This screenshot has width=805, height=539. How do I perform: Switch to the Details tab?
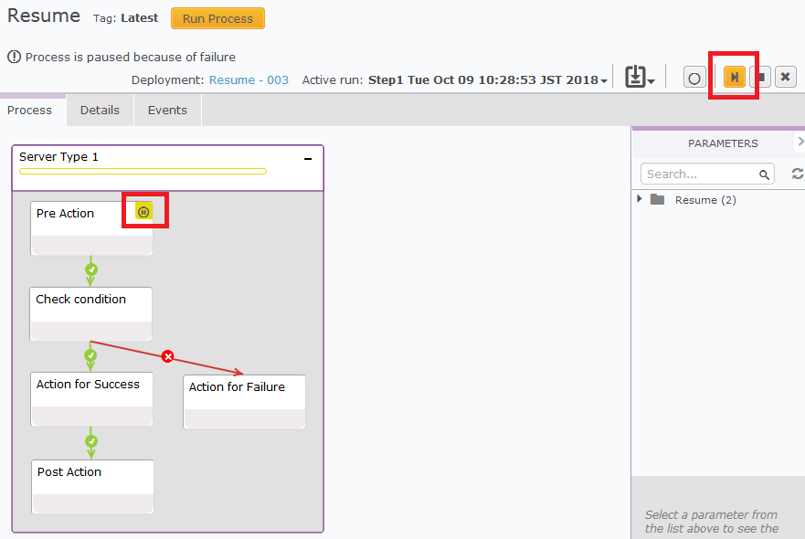pyautogui.click(x=101, y=111)
